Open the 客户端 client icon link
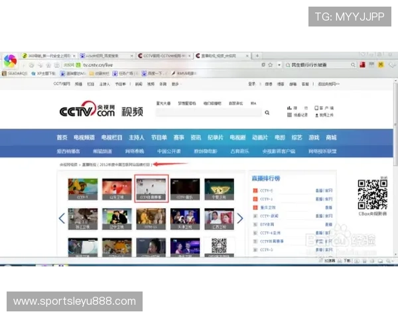 tap(324, 108)
